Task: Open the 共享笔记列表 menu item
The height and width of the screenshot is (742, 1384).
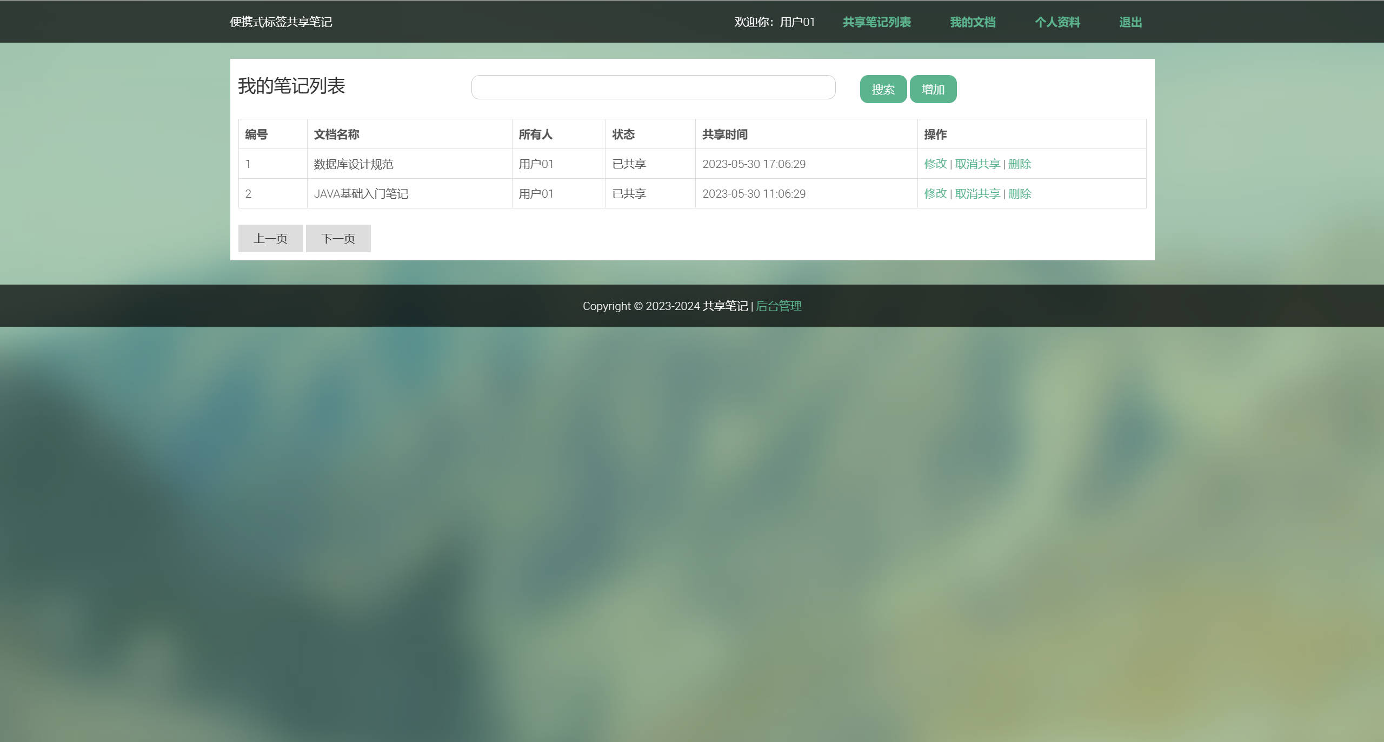Action: tap(877, 22)
